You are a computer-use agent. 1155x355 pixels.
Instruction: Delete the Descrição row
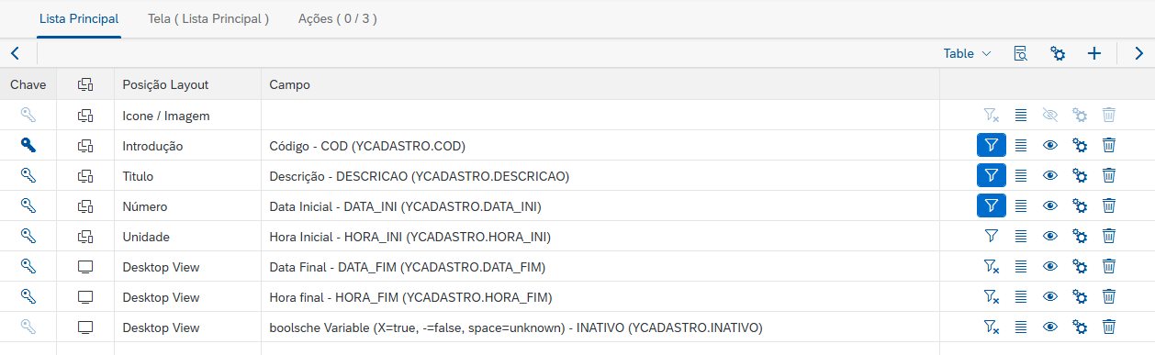[1109, 175]
